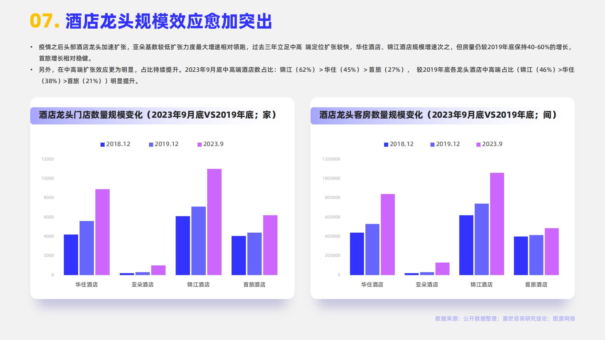This screenshot has height=340, width=605.
Task: Select the slide title 酒店龙头规模效应愈加突出
Action: [169, 21]
